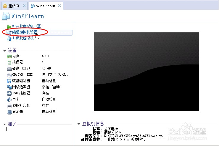Screen dimensions: 219x146
Task: Click the 关闭电源 status value
Action: 111,129
